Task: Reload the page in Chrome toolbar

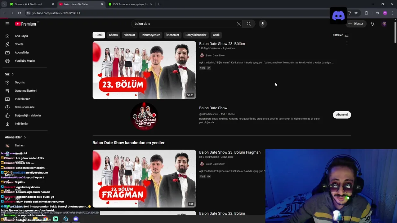Action: point(19,13)
